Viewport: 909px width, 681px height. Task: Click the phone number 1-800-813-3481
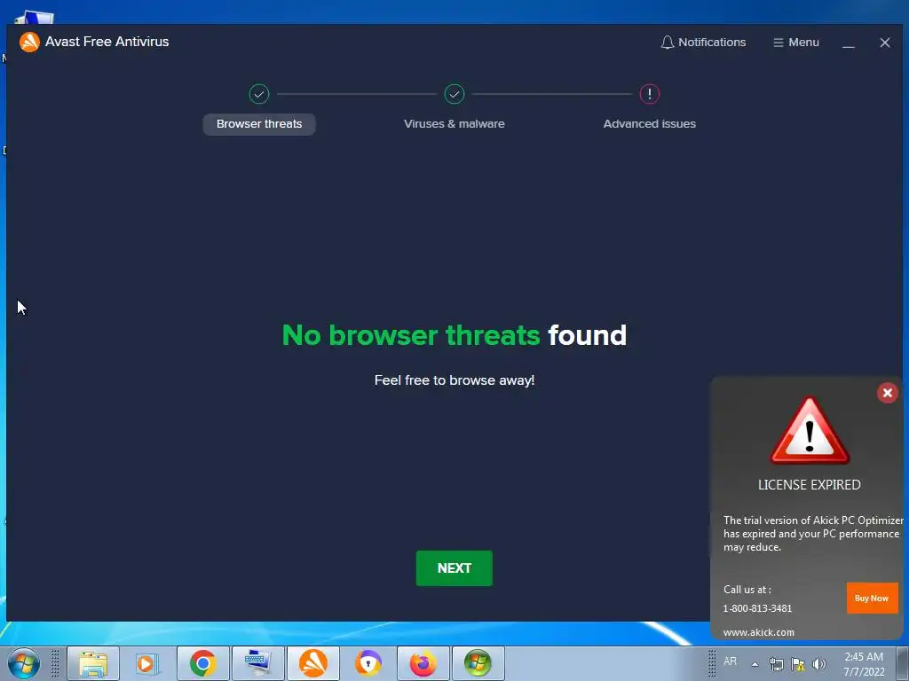point(757,608)
